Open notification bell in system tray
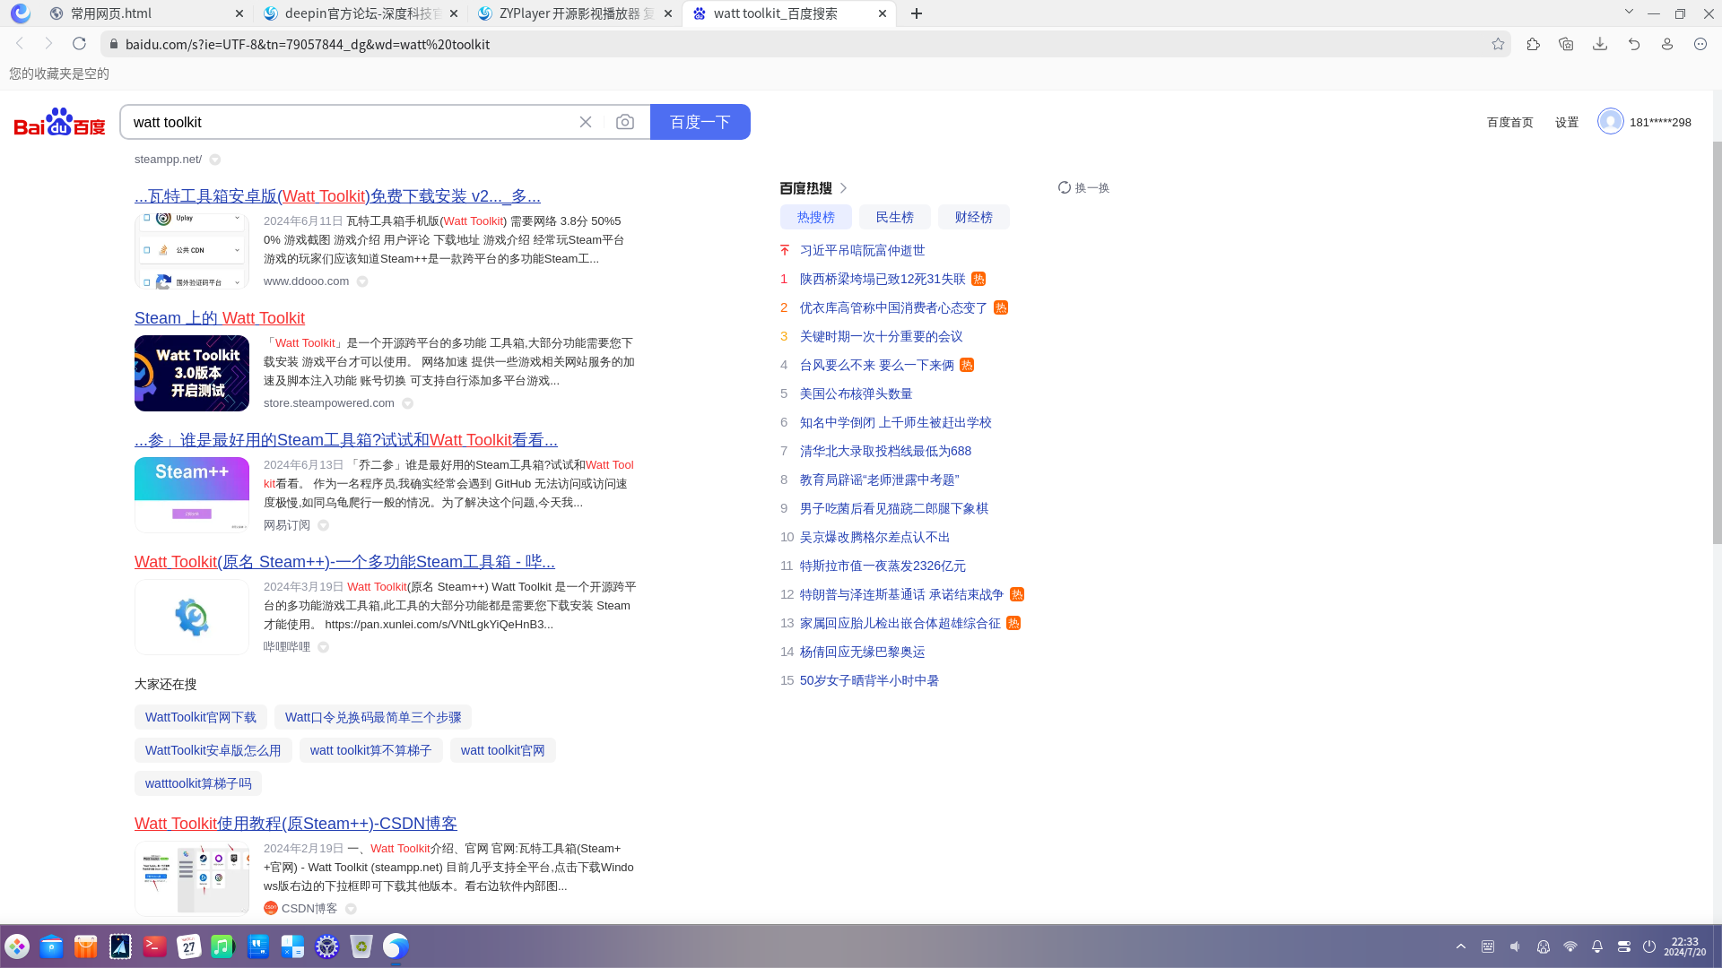Viewport: 1722px width, 968px height. click(1597, 946)
